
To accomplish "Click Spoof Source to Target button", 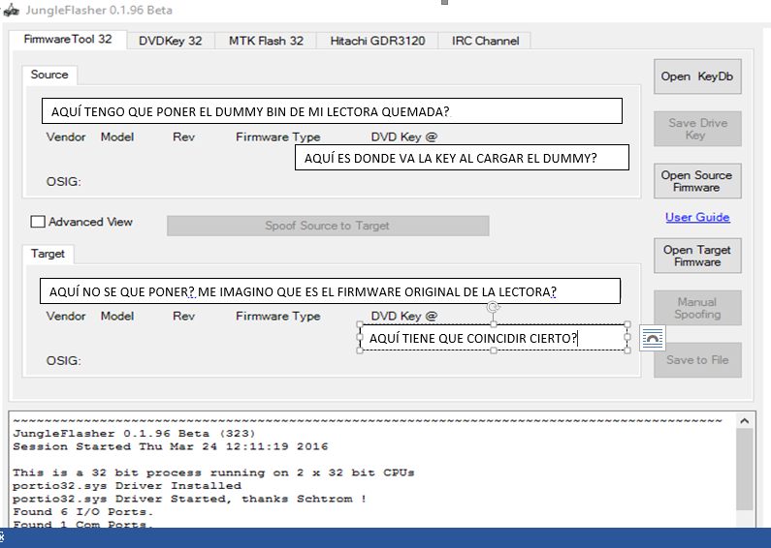I will (328, 226).
